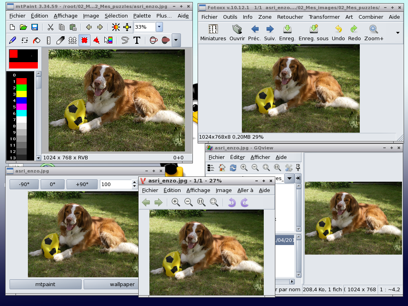Click mtPaint's left-arrow Undo icon
408x306 pixels.
[89, 27]
